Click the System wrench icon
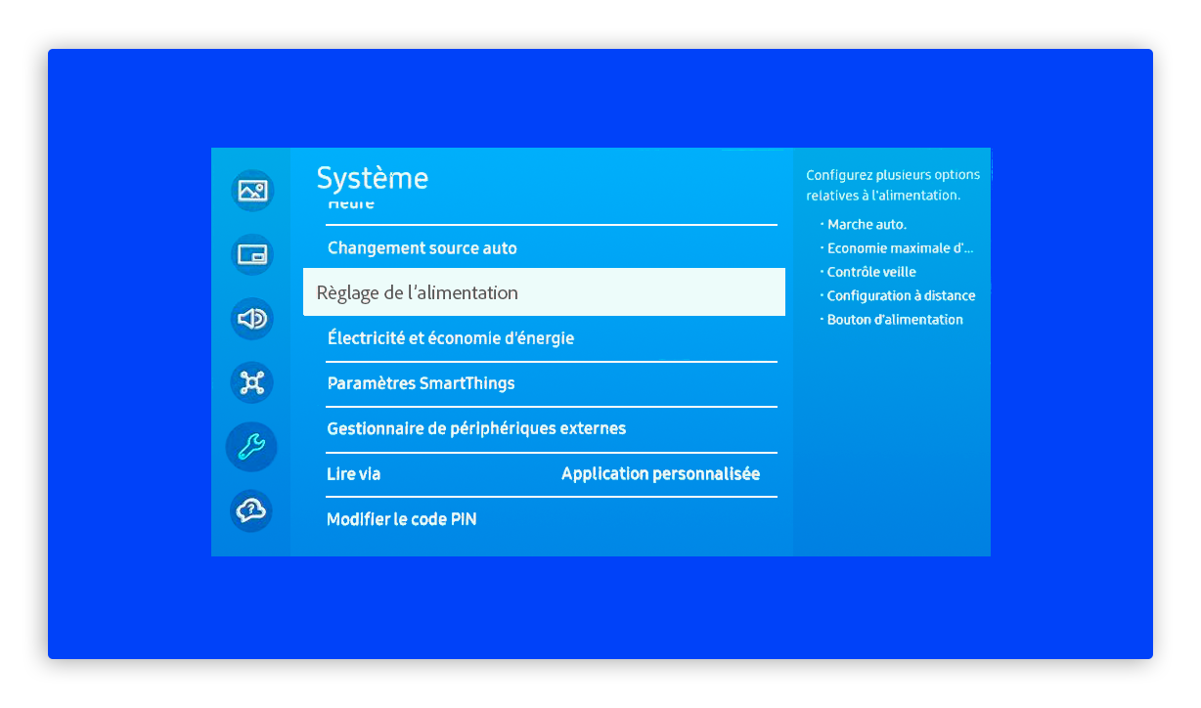1201x708 pixels. [x=252, y=447]
